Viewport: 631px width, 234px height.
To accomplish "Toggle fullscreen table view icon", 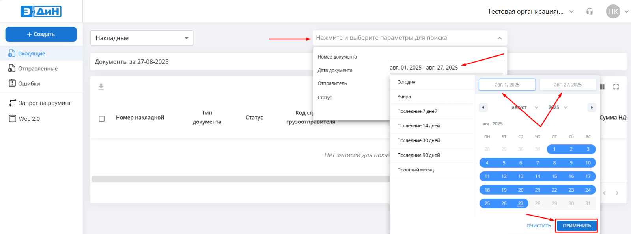I will tap(616, 87).
